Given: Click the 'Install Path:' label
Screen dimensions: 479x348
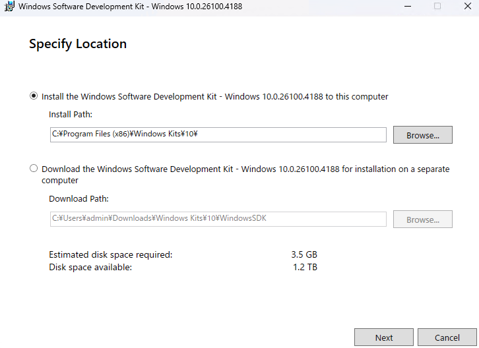Looking at the screenshot, I should tap(71, 115).
